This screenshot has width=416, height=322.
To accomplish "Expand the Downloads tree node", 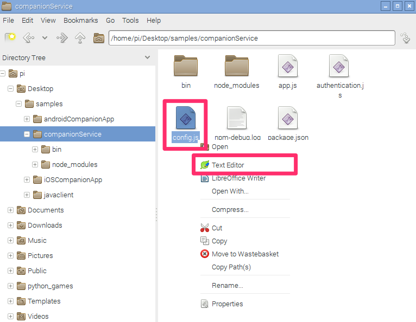I will (x=11, y=225).
